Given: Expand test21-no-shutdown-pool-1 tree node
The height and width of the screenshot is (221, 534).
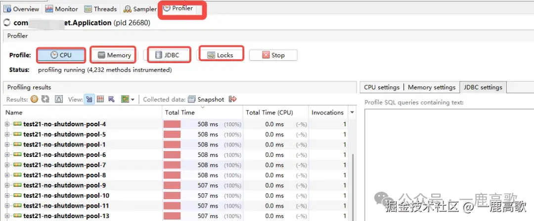Looking at the screenshot, I should pyautogui.click(x=7, y=145).
